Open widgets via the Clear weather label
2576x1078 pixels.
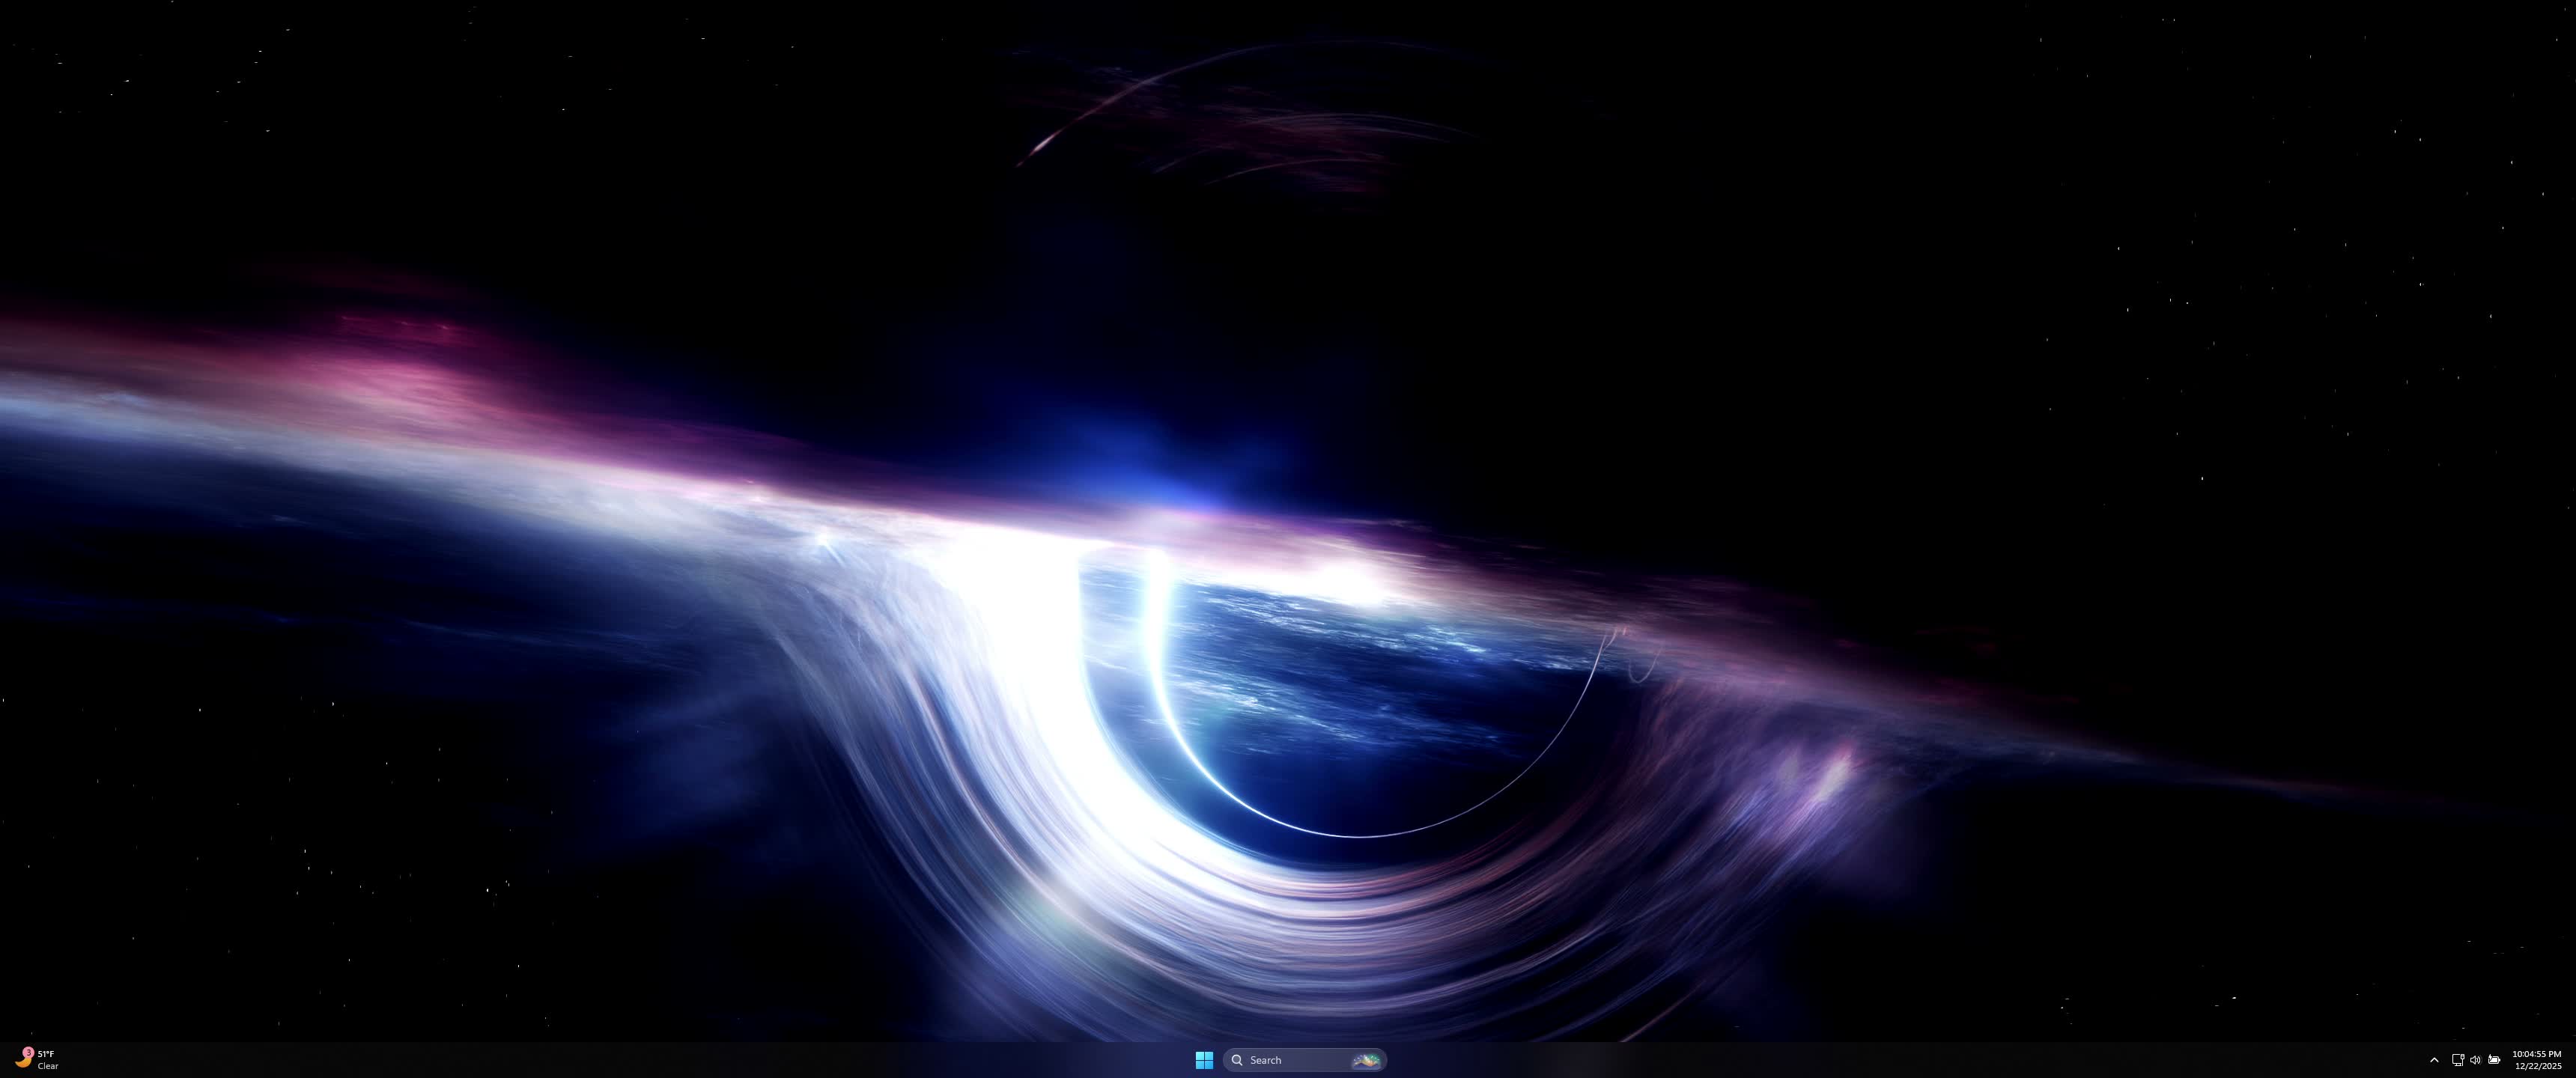[x=48, y=1066]
